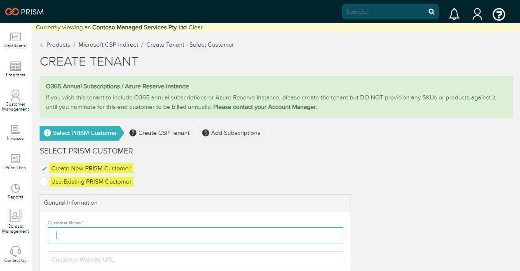The height and width of the screenshot is (271, 520).
Task: Select Use Existing PRISM Customer option
Action: (44, 182)
